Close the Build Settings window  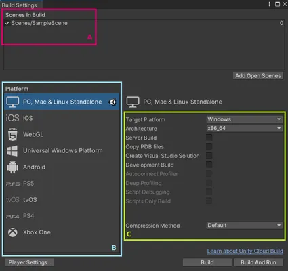coord(285,4)
